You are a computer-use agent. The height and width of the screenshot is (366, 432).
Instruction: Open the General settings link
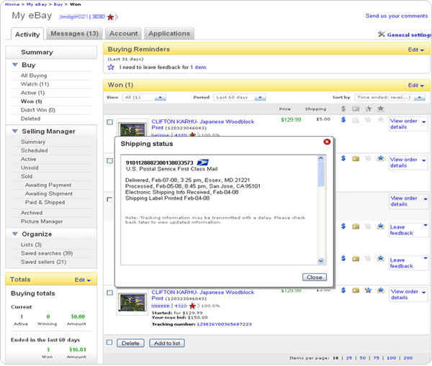409,35
